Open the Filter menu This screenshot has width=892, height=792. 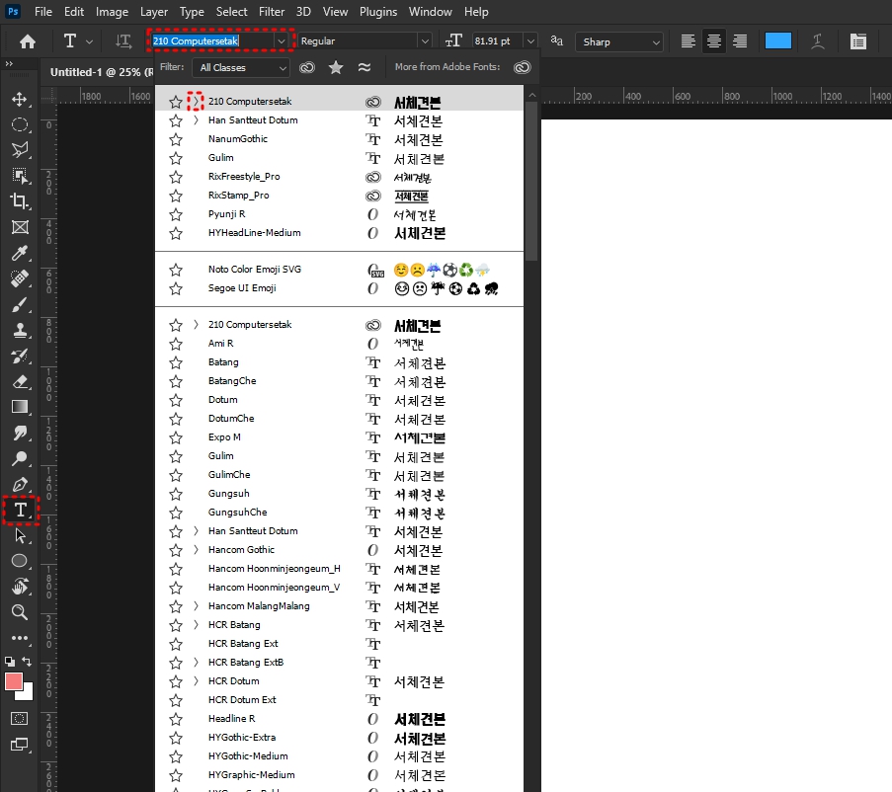272,12
